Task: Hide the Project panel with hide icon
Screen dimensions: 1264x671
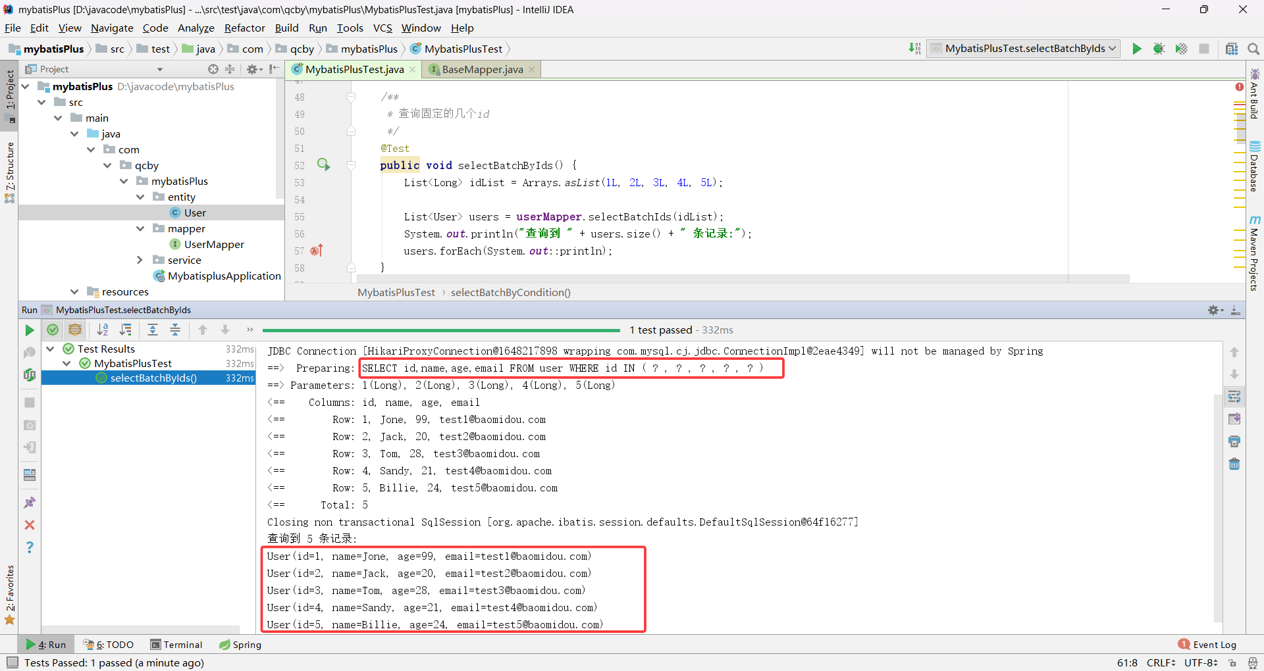Action: tap(275, 69)
